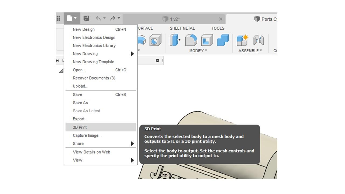Screen dimensions: 345x194
Task: Open the Data Panel grid icon
Action: (58, 18)
